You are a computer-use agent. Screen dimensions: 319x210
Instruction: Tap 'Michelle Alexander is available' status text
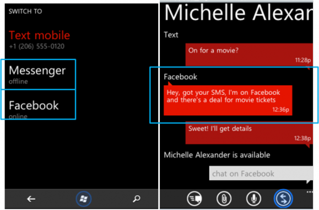[x=217, y=155]
